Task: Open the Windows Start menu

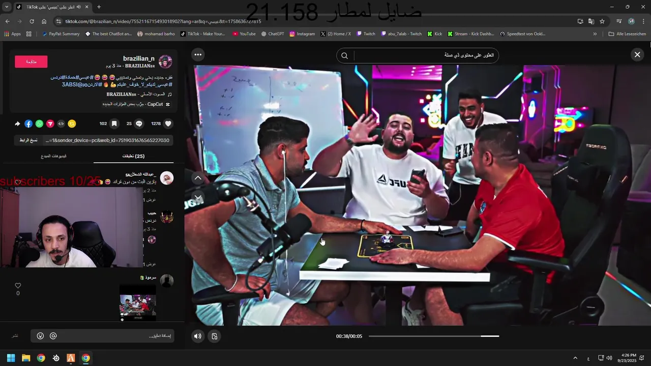Action: (x=11, y=358)
